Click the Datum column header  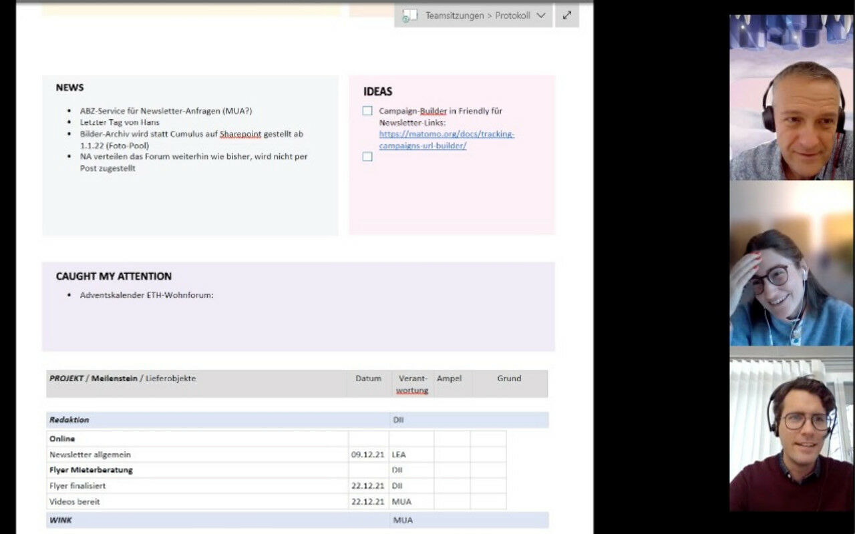(x=368, y=378)
